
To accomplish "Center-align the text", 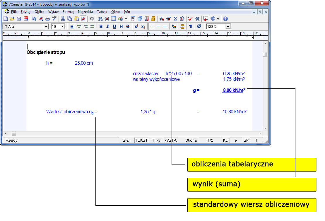I will tap(79, 26).
